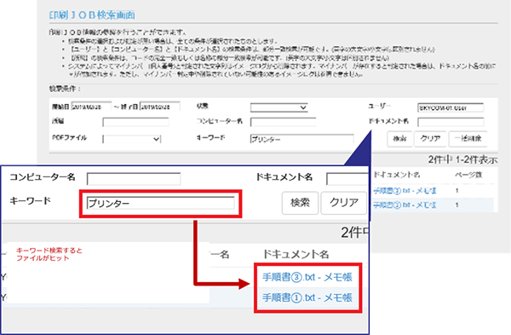Click the 印刷JOB検索画面 page title
The width and height of the screenshot is (511, 335).
tap(92, 15)
